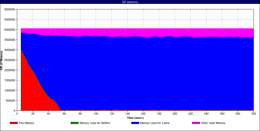This screenshot has width=260, height=131.
Task: Click the 20 tick on time axis
Action: (33, 114)
